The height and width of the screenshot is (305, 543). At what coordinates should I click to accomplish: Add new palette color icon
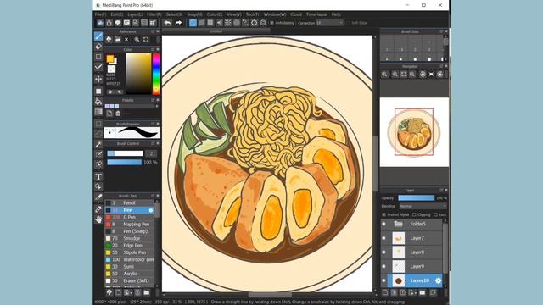point(109,114)
